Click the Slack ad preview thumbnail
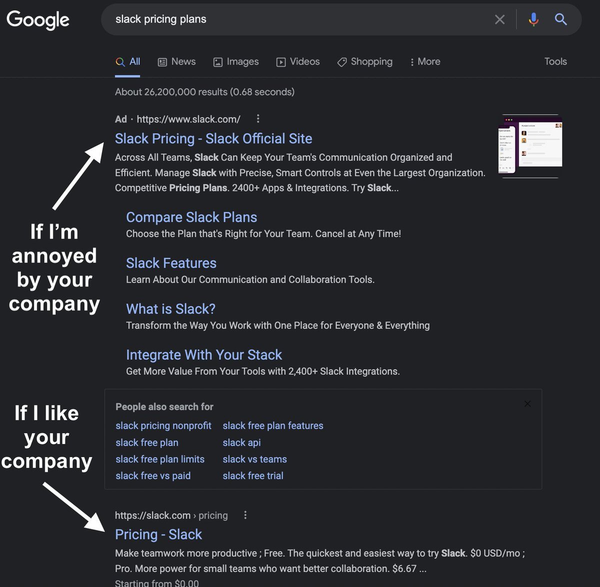Image resolution: width=600 pixels, height=587 pixels. tap(530, 146)
